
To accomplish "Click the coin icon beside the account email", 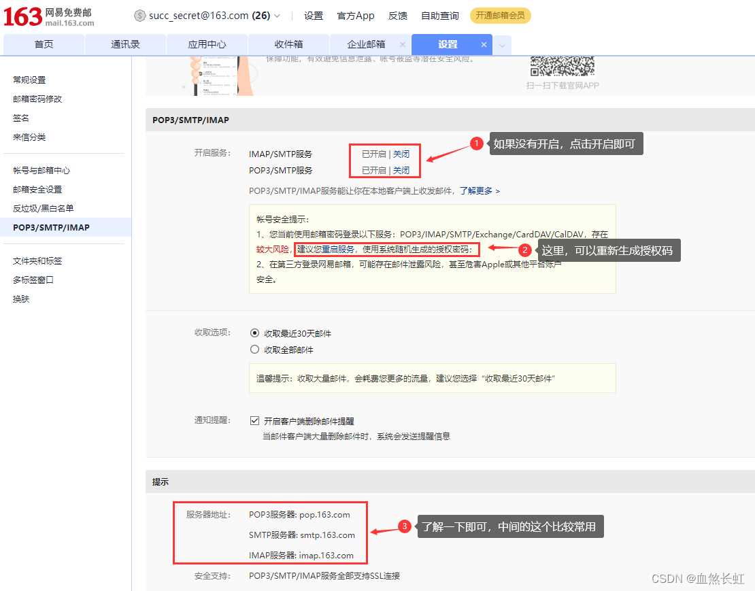I will [140, 16].
